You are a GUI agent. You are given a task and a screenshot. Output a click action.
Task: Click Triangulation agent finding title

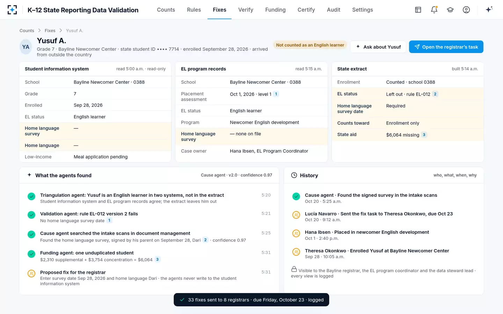(132, 195)
